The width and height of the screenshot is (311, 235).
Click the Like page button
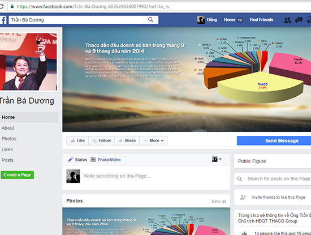click(77, 140)
